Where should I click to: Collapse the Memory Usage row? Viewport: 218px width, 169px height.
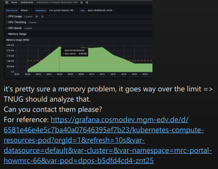click(x=16, y=34)
